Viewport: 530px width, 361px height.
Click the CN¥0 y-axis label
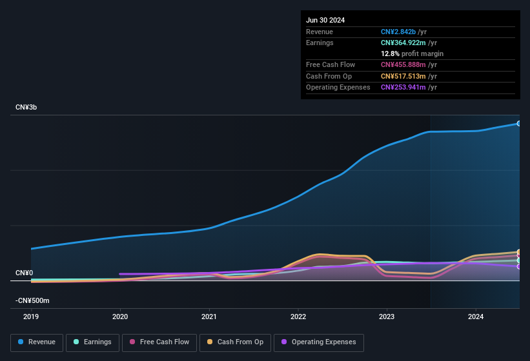pyautogui.click(x=24, y=273)
